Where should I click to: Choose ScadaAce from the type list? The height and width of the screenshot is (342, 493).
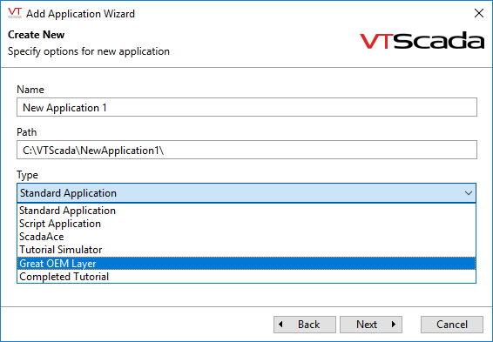(x=246, y=237)
